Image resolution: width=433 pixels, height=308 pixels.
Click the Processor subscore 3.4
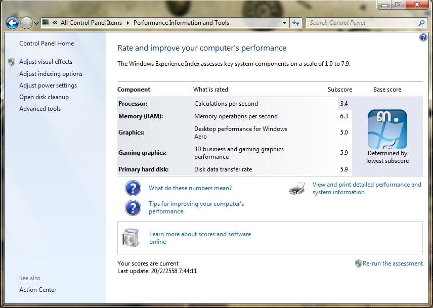[344, 104]
